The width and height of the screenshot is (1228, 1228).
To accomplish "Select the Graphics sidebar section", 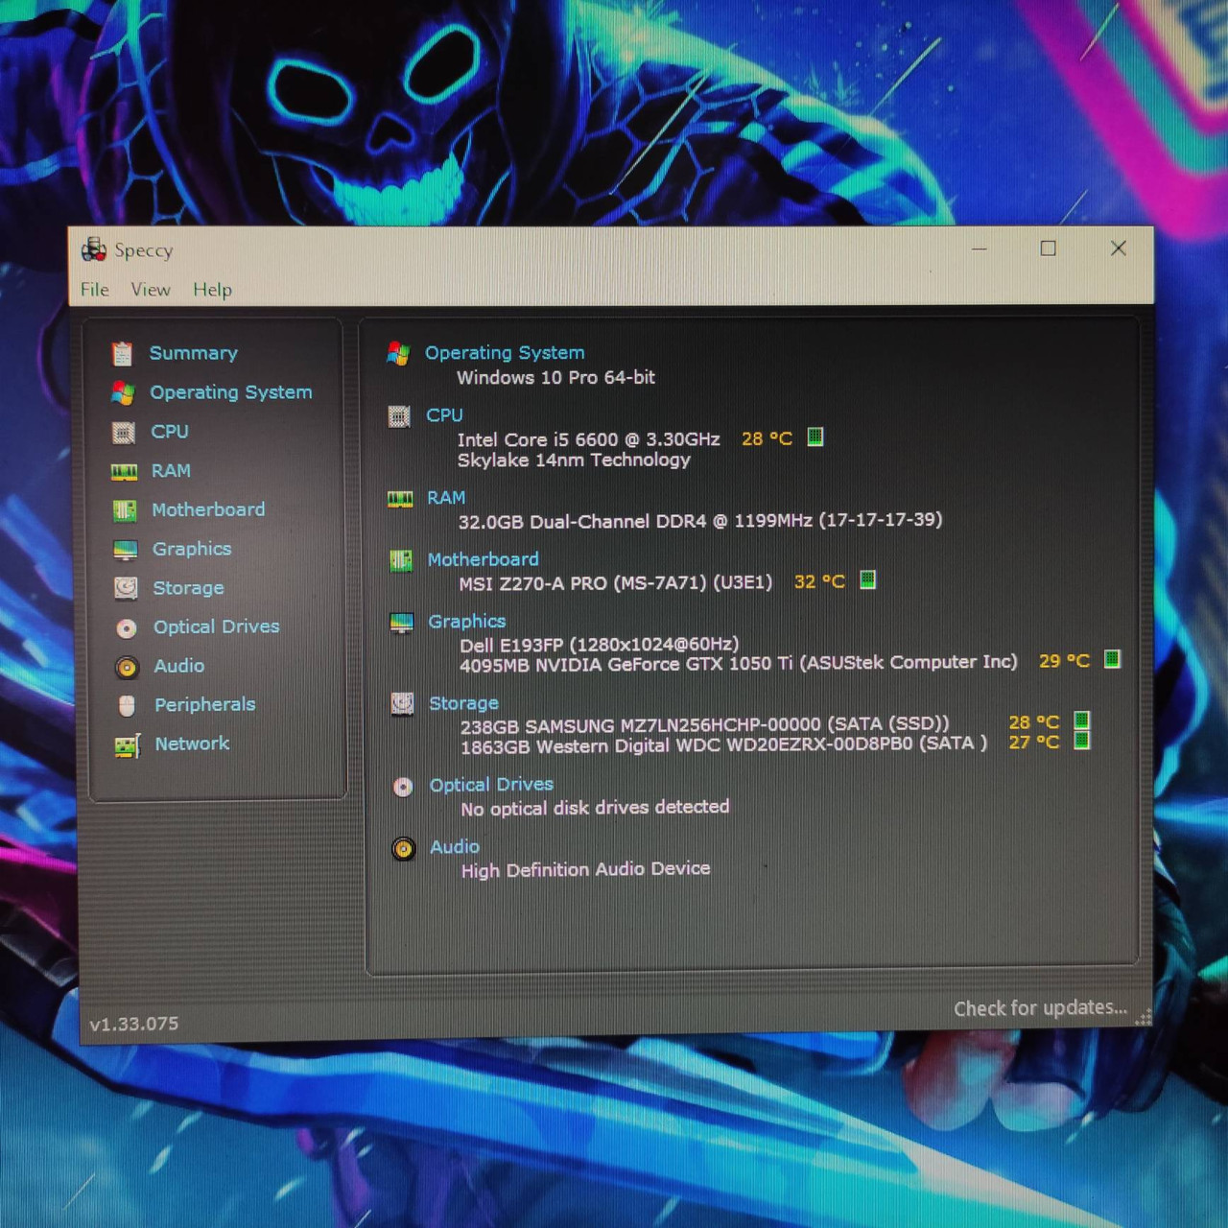I will coord(192,549).
